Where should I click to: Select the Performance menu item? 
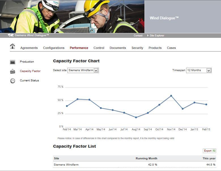(x=79, y=48)
